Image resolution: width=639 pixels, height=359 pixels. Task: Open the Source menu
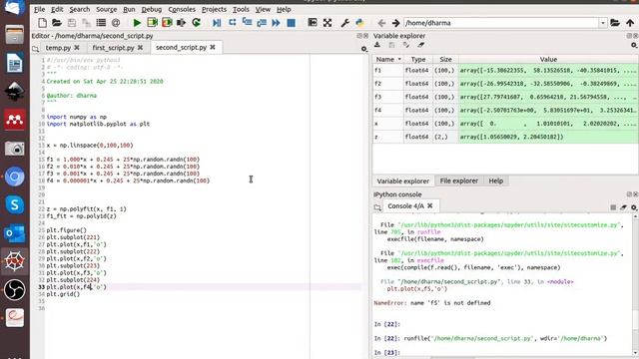coord(107,9)
